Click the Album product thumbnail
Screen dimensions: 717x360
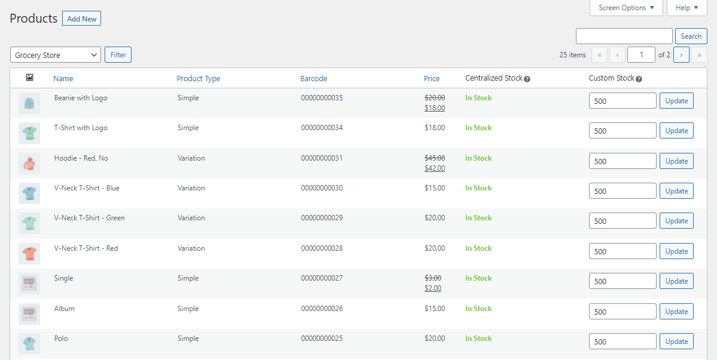(x=29, y=313)
